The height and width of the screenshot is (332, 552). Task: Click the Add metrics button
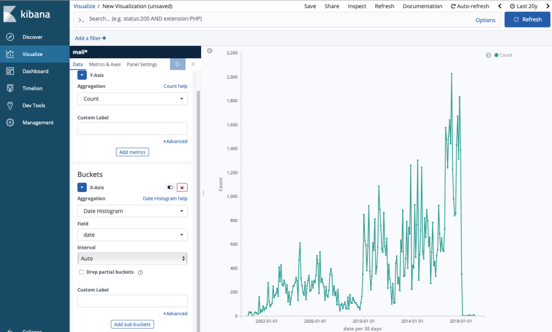tap(132, 153)
